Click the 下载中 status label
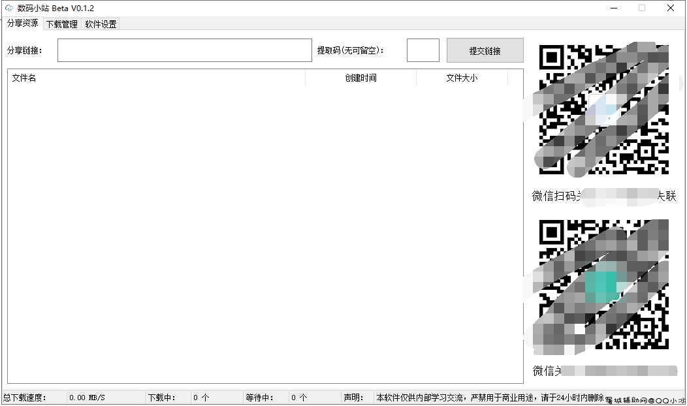Image resolution: width=687 pixels, height=406 pixels. 161,398
